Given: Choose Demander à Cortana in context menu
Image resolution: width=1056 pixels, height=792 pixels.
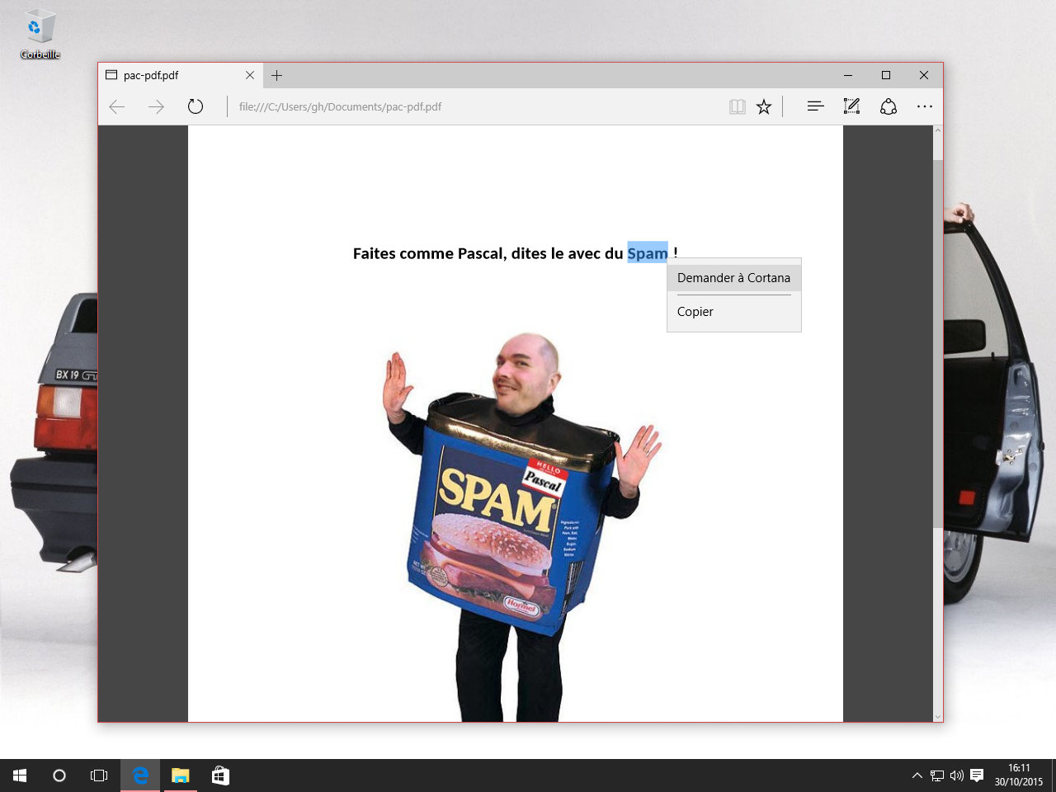Looking at the screenshot, I should point(733,278).
